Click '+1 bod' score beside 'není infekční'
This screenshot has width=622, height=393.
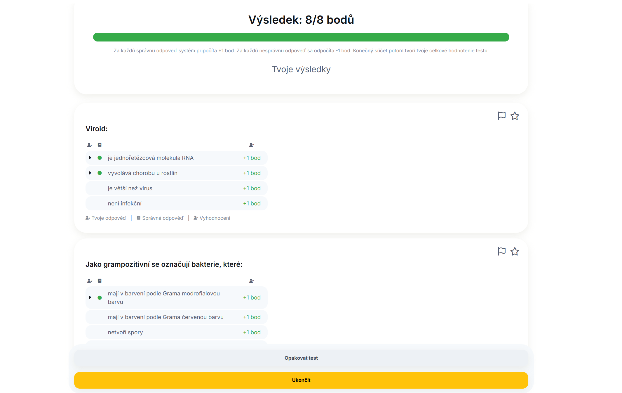coord(252,203)
